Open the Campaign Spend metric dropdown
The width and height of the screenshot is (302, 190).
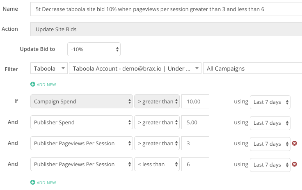click(82, 101)
